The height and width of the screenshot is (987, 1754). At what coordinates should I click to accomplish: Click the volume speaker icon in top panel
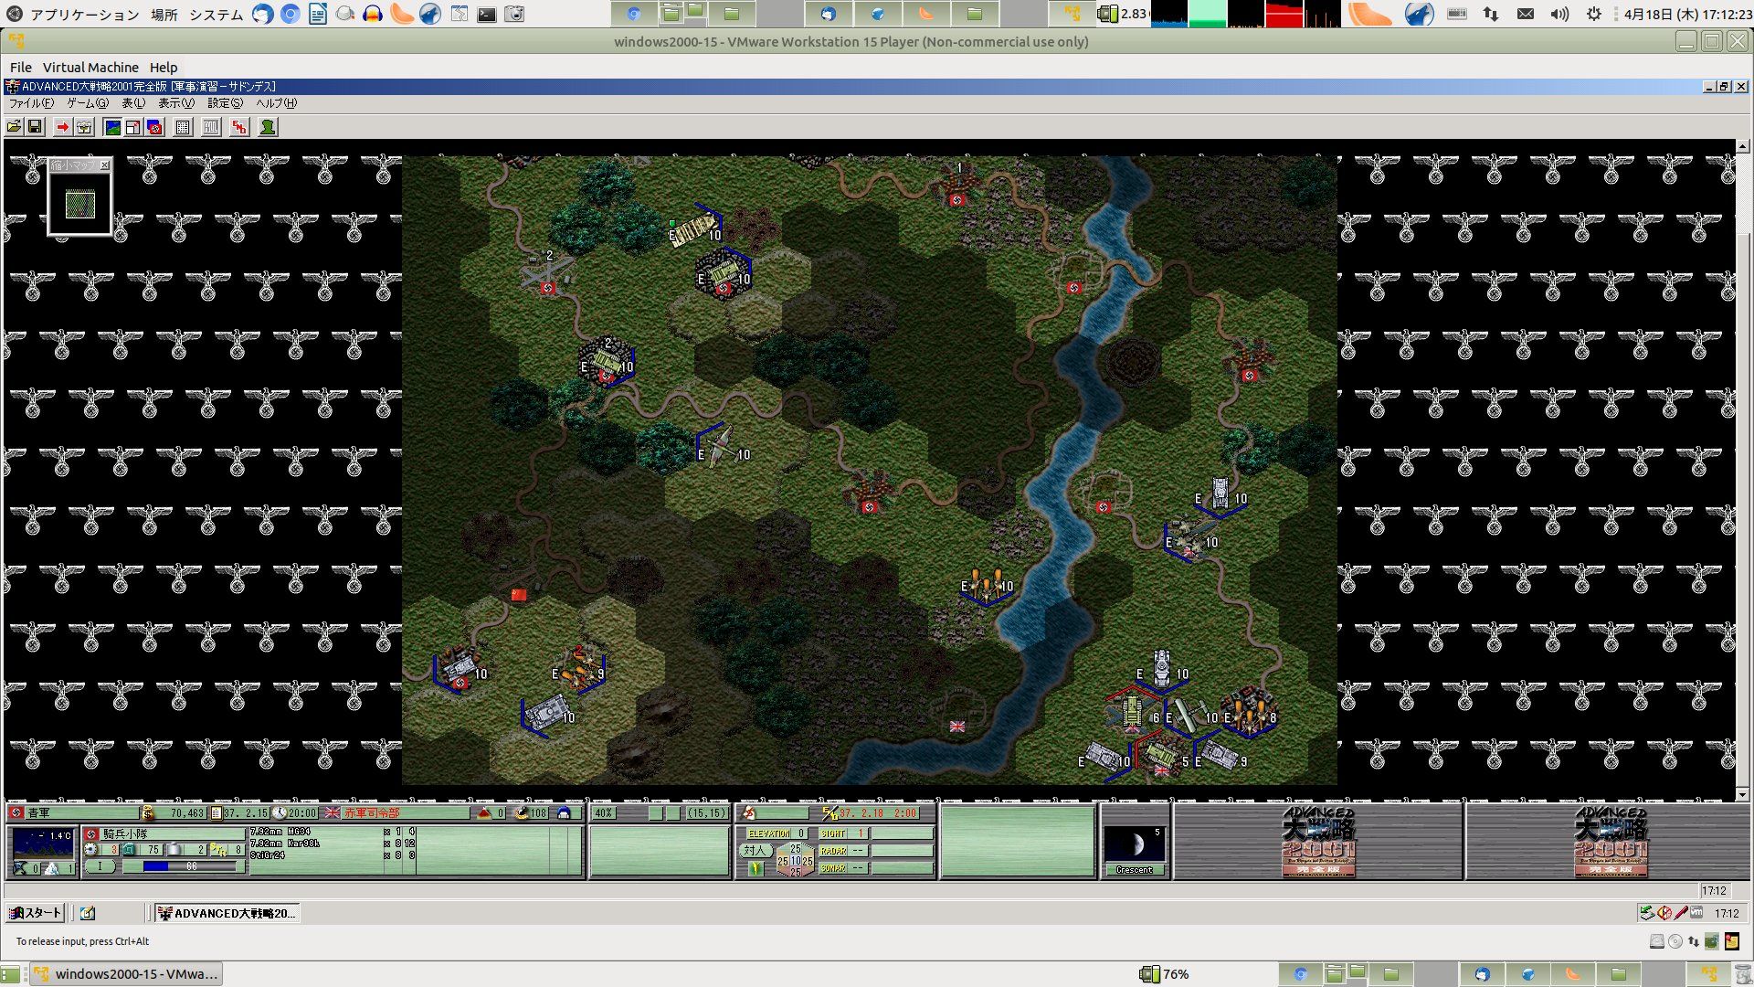coord(1559,15)
